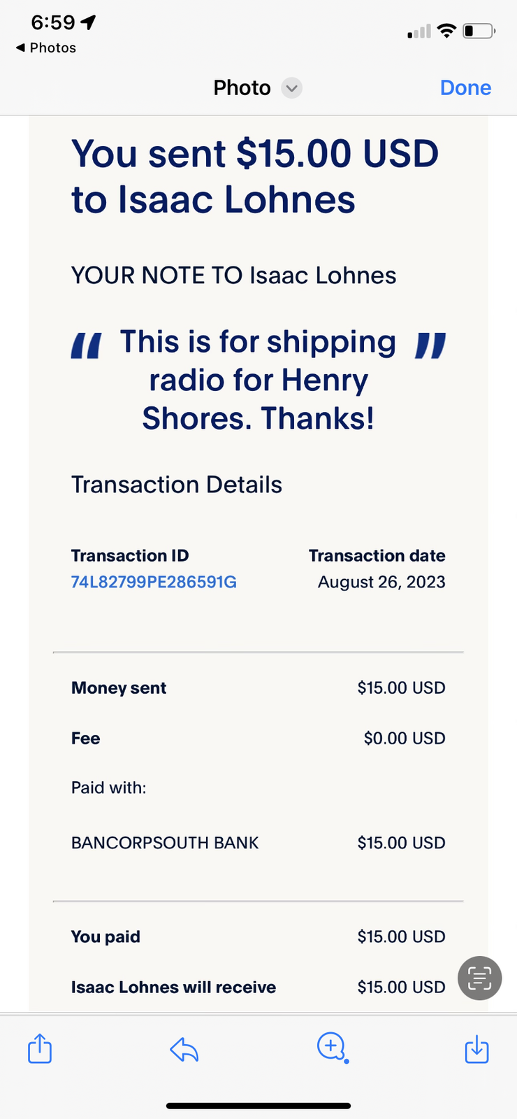The image size is (517, 1119).
Task: Tap the Live Text scan icon
Action: click(479, 978)
